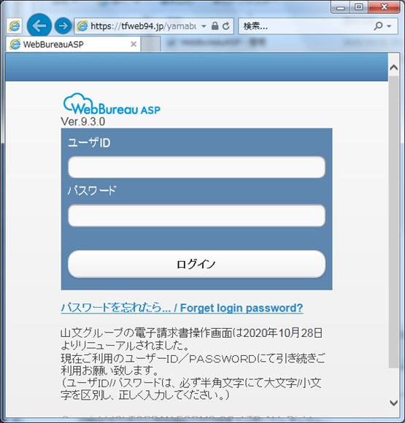
Task: Click the scrollbar up arrow
Action: coord(394,67)
